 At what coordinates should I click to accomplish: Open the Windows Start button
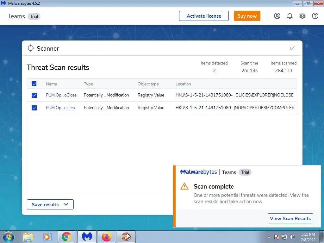point(9,237)
